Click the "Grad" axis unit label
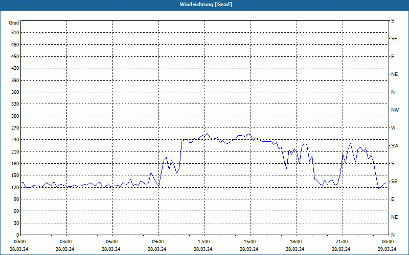Screen dimensions: 409x255 14,23
